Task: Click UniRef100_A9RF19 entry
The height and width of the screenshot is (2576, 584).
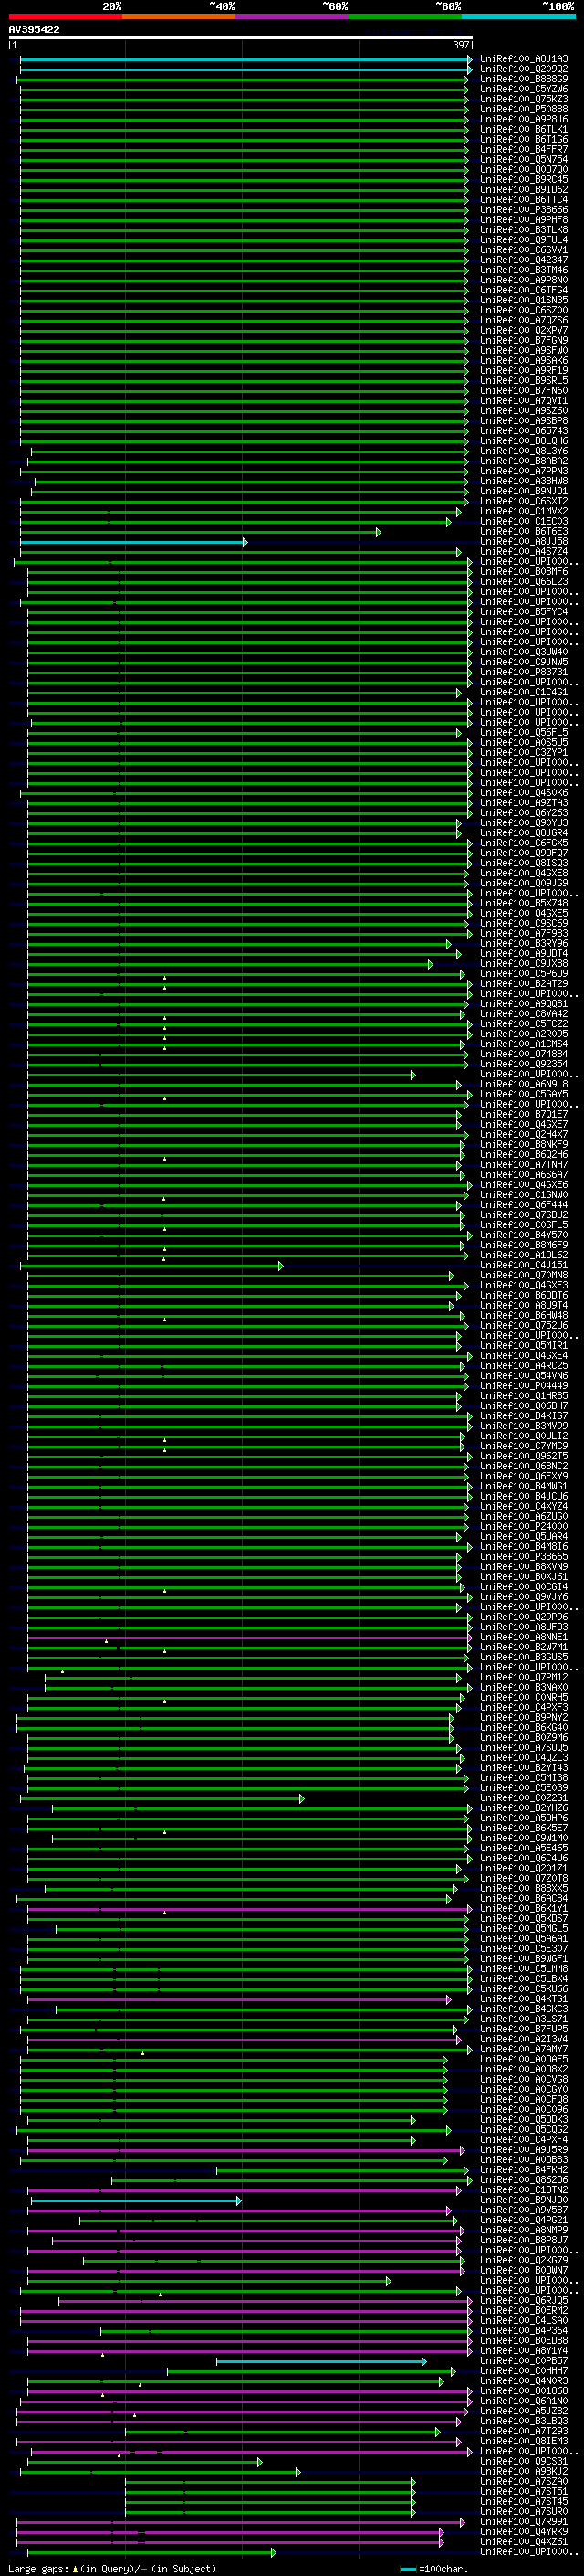Action: 524,370
